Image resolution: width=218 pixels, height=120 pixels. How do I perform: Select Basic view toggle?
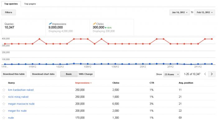click(69, 74)
